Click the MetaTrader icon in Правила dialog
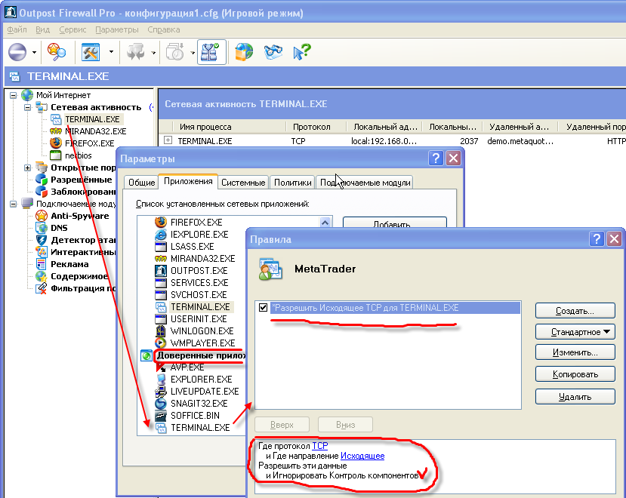 [x=270, y=269]
